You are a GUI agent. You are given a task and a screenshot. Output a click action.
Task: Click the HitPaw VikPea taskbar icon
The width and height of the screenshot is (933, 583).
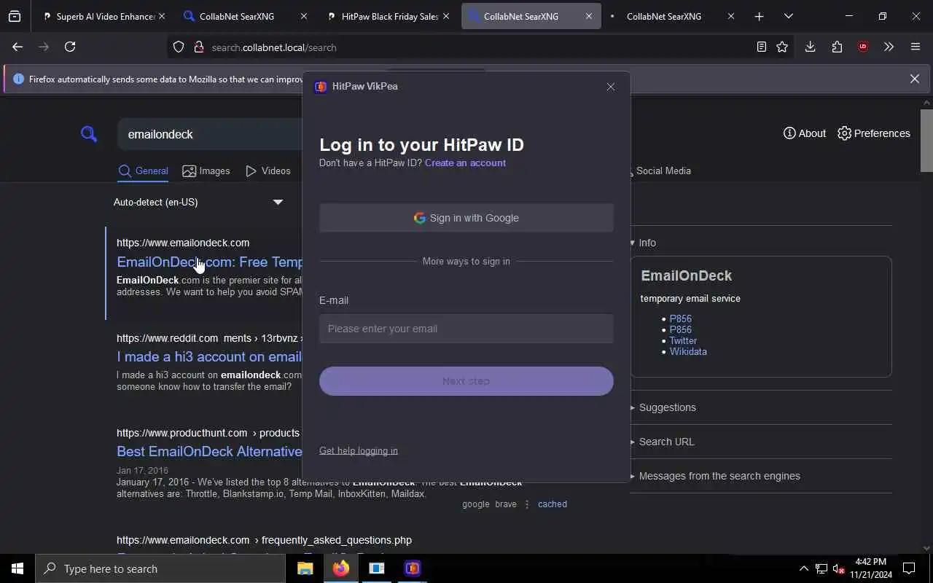413,568
